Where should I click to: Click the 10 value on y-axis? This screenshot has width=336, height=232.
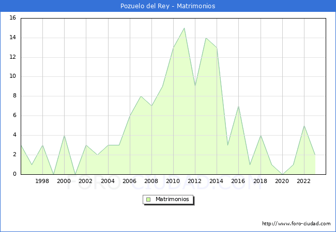[x=12, y=76]
